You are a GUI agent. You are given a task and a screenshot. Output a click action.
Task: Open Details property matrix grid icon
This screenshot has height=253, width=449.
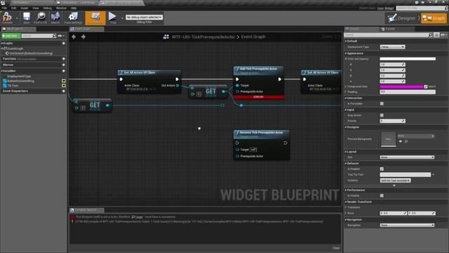pyautogui.click(x=436, y=35)
